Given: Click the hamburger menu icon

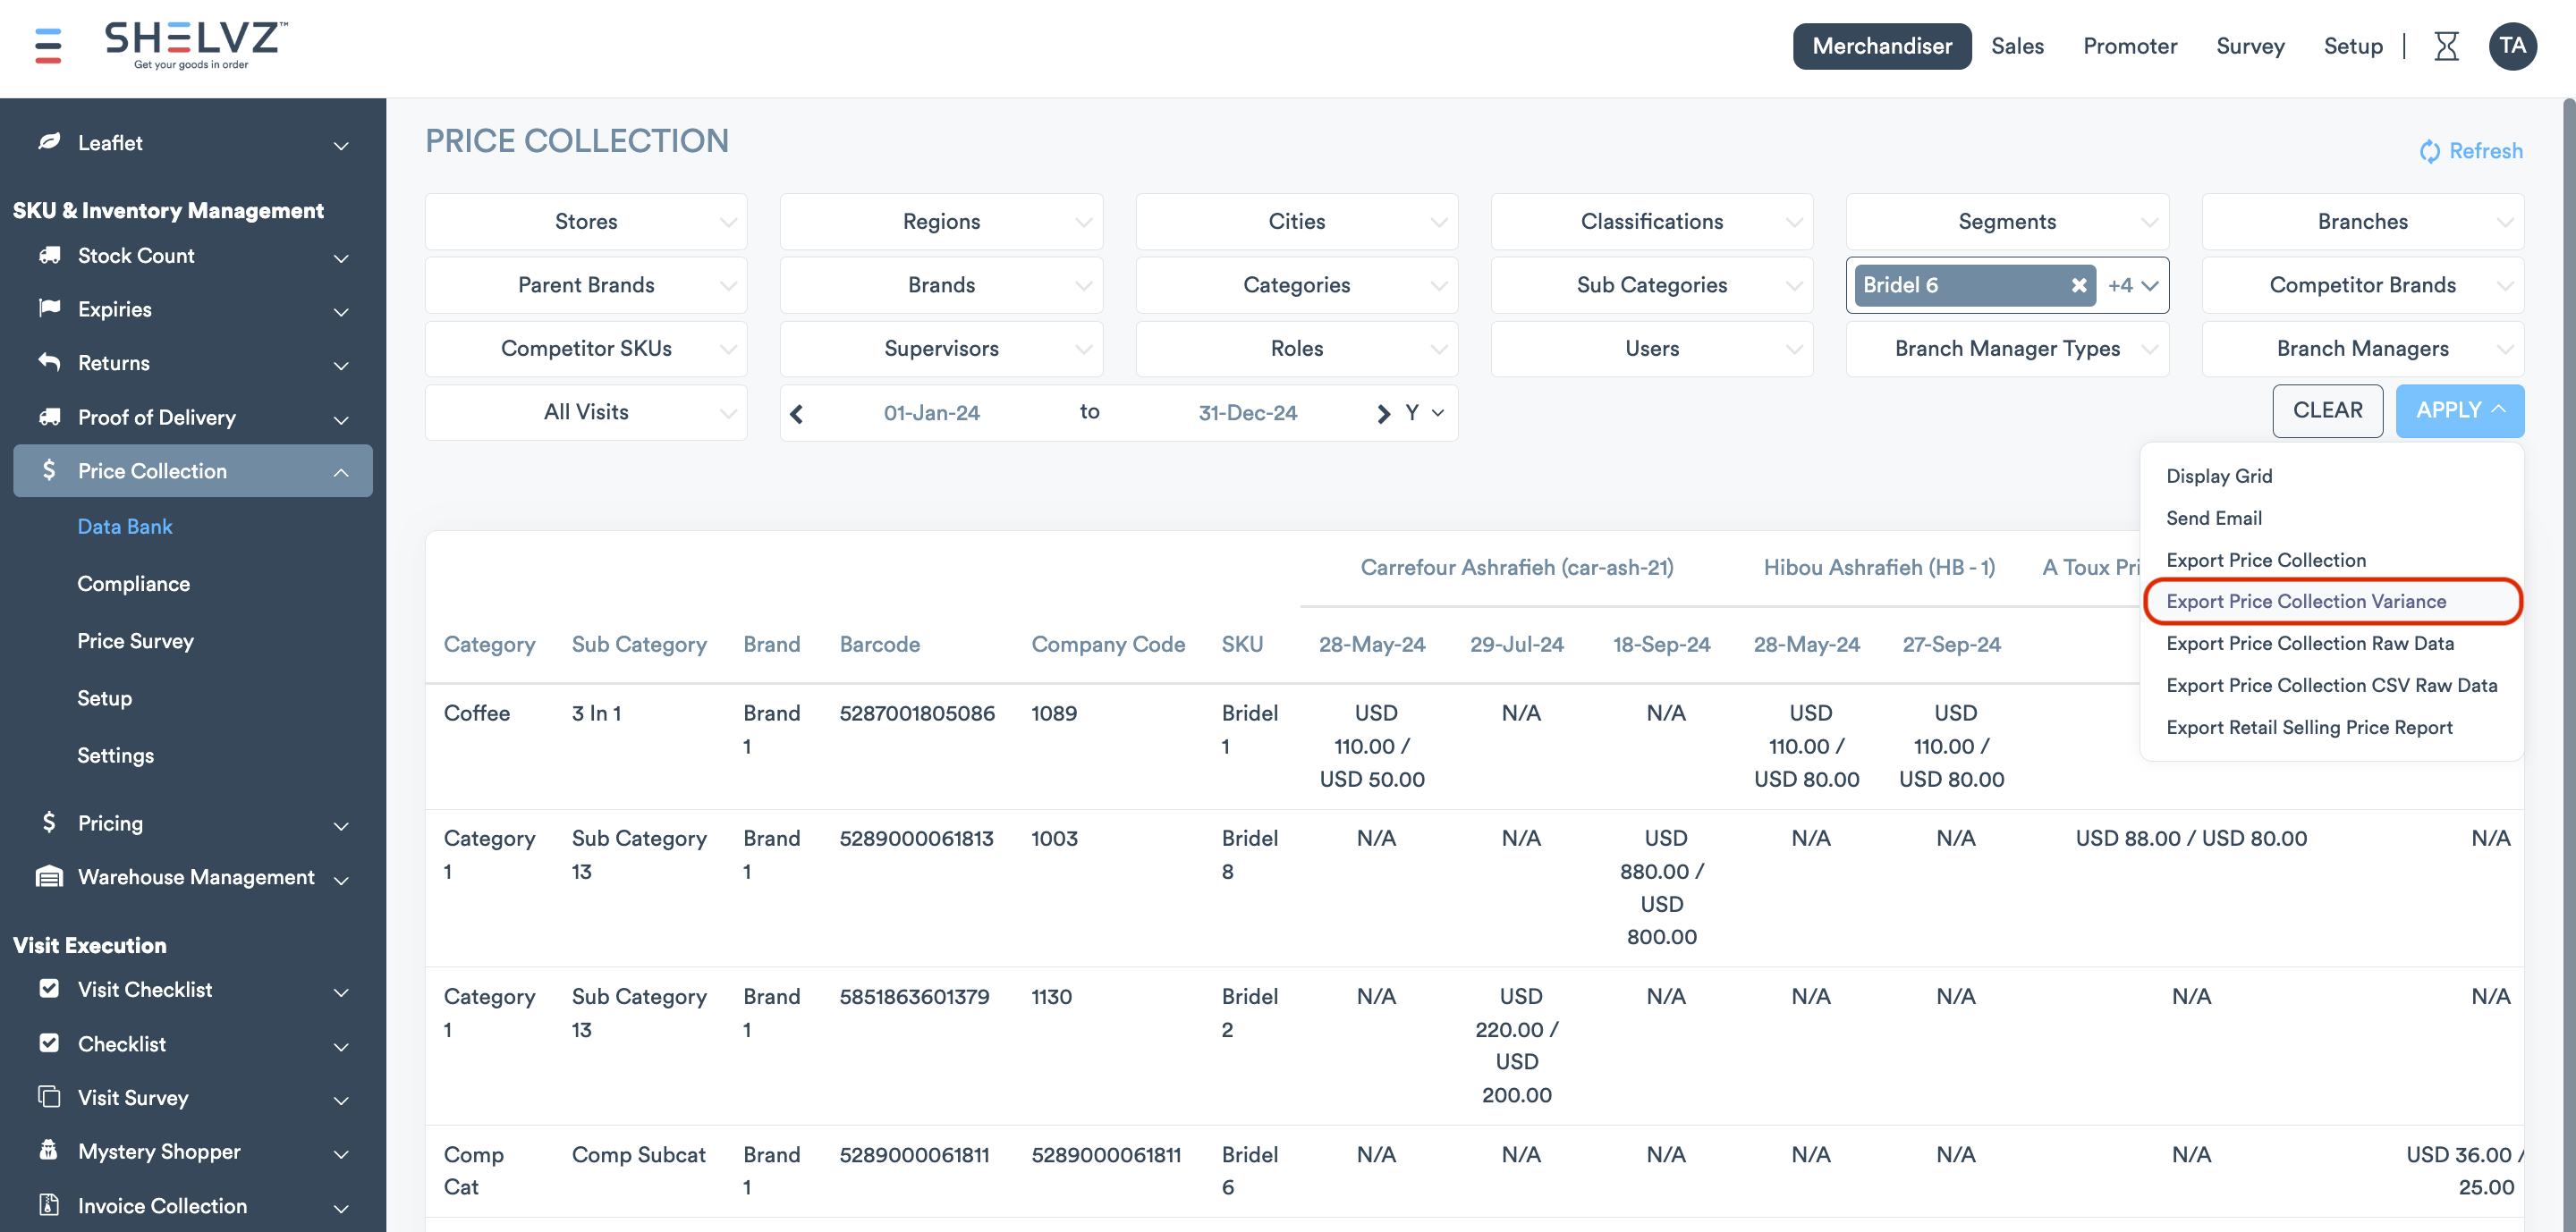Looking at the screenshot, I should point(48,46).
